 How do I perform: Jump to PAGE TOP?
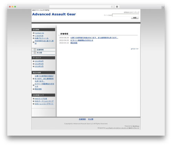(135, 49)
